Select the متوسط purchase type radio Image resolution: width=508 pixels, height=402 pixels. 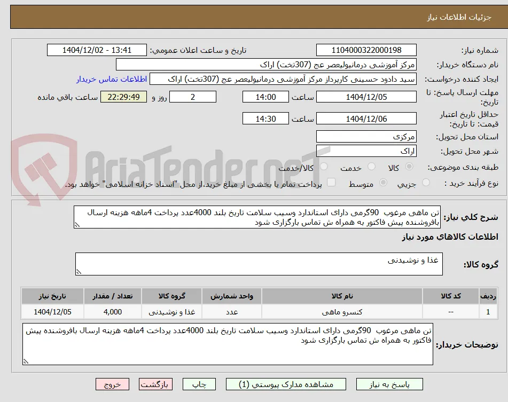click(x=383, y=183)
